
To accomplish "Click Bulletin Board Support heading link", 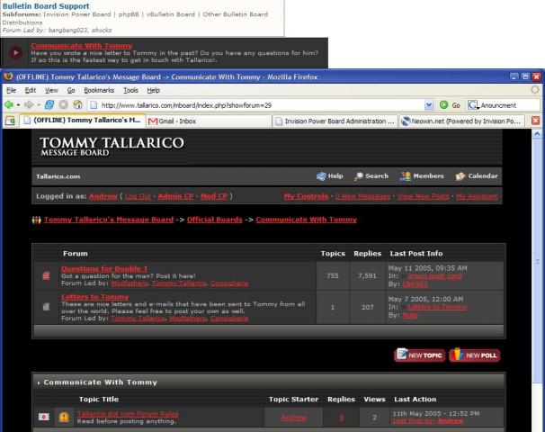I will click(46, 6).
